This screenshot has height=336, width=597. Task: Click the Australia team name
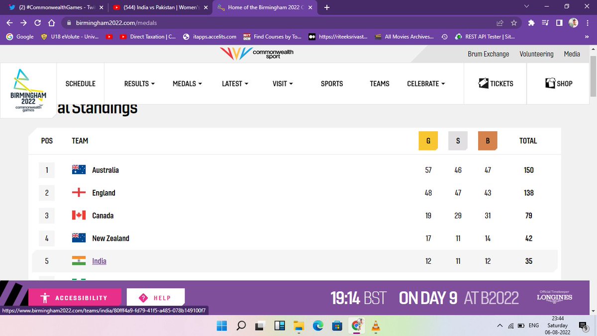pyautogui.click(x=105, y=170)
